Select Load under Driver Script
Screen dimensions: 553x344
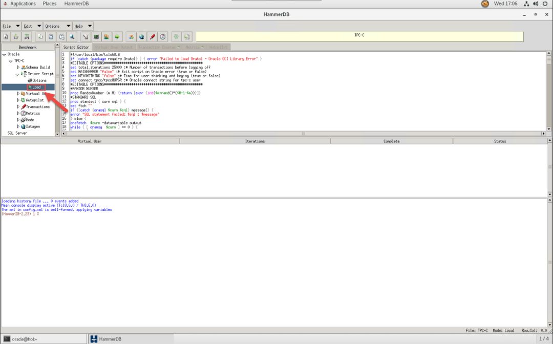(x=36, y=87)
